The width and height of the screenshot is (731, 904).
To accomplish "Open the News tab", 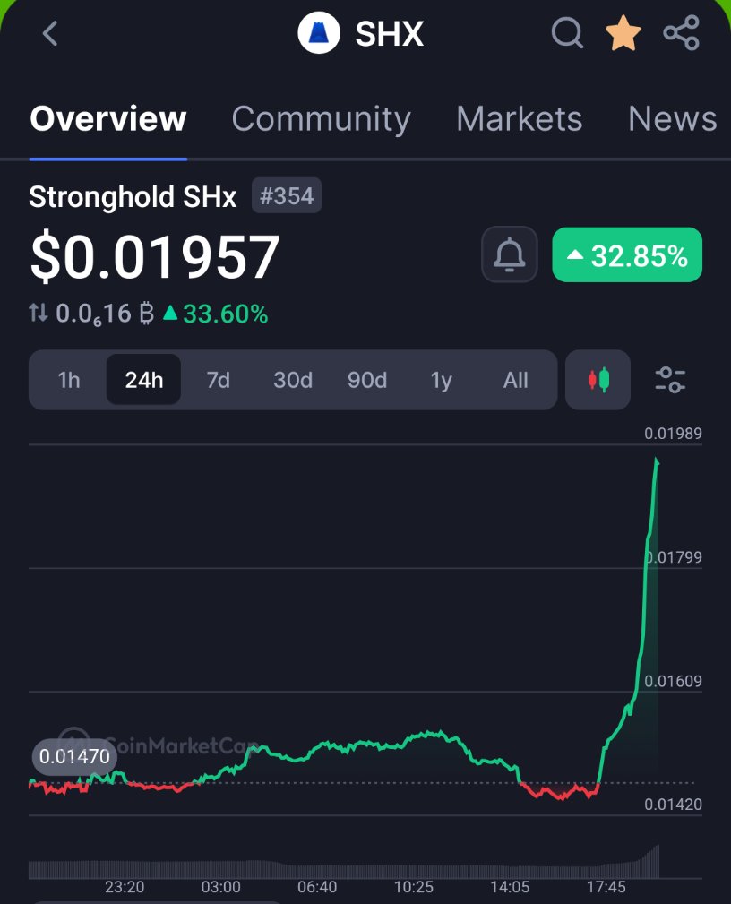I will point(673,119).
